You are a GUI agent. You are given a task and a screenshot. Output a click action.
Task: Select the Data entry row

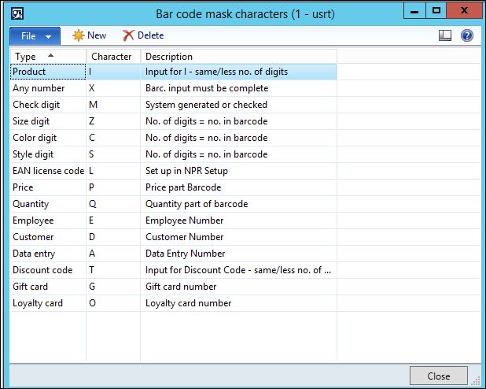(x=173, y=254)
